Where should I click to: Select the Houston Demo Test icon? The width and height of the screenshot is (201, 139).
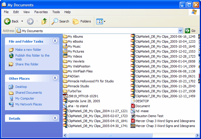(133, 116)
